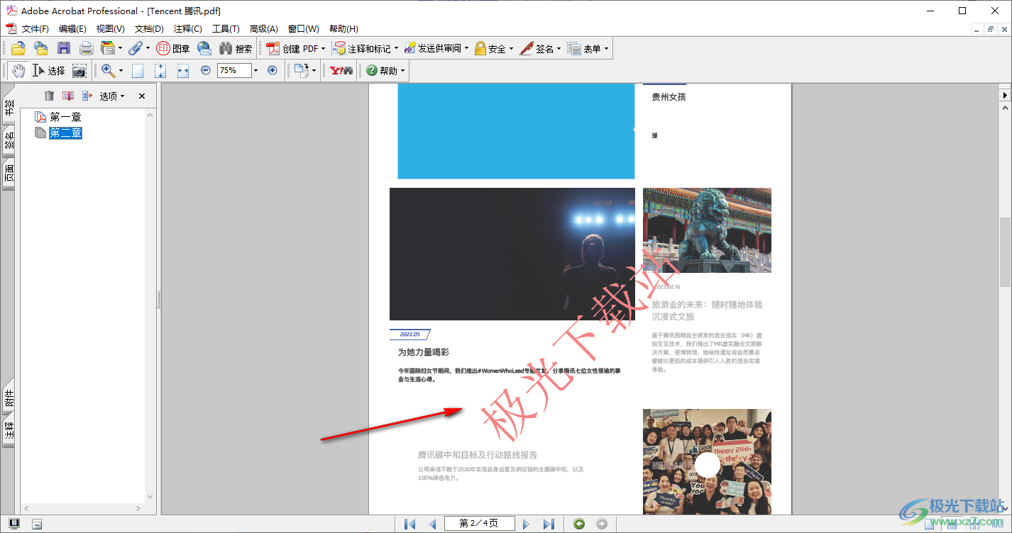Zoom in with the plus button
Screen dimensions: 1012x533
click(272, 70)
